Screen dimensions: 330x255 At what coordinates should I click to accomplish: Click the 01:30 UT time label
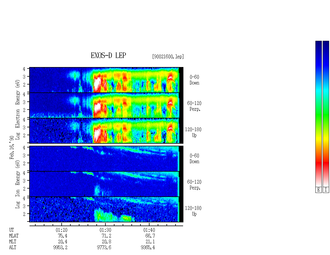click(x=105, y=230)
